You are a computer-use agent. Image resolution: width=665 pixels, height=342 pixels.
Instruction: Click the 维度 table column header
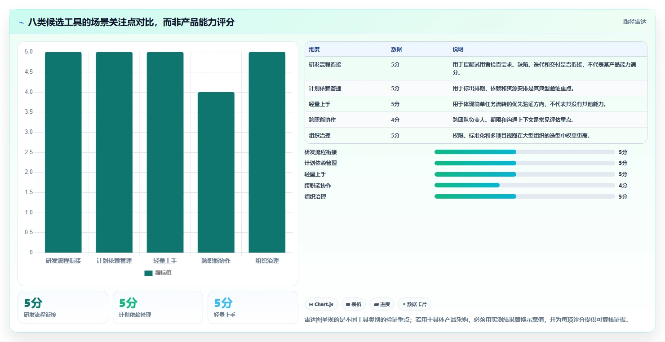[315, 49]
